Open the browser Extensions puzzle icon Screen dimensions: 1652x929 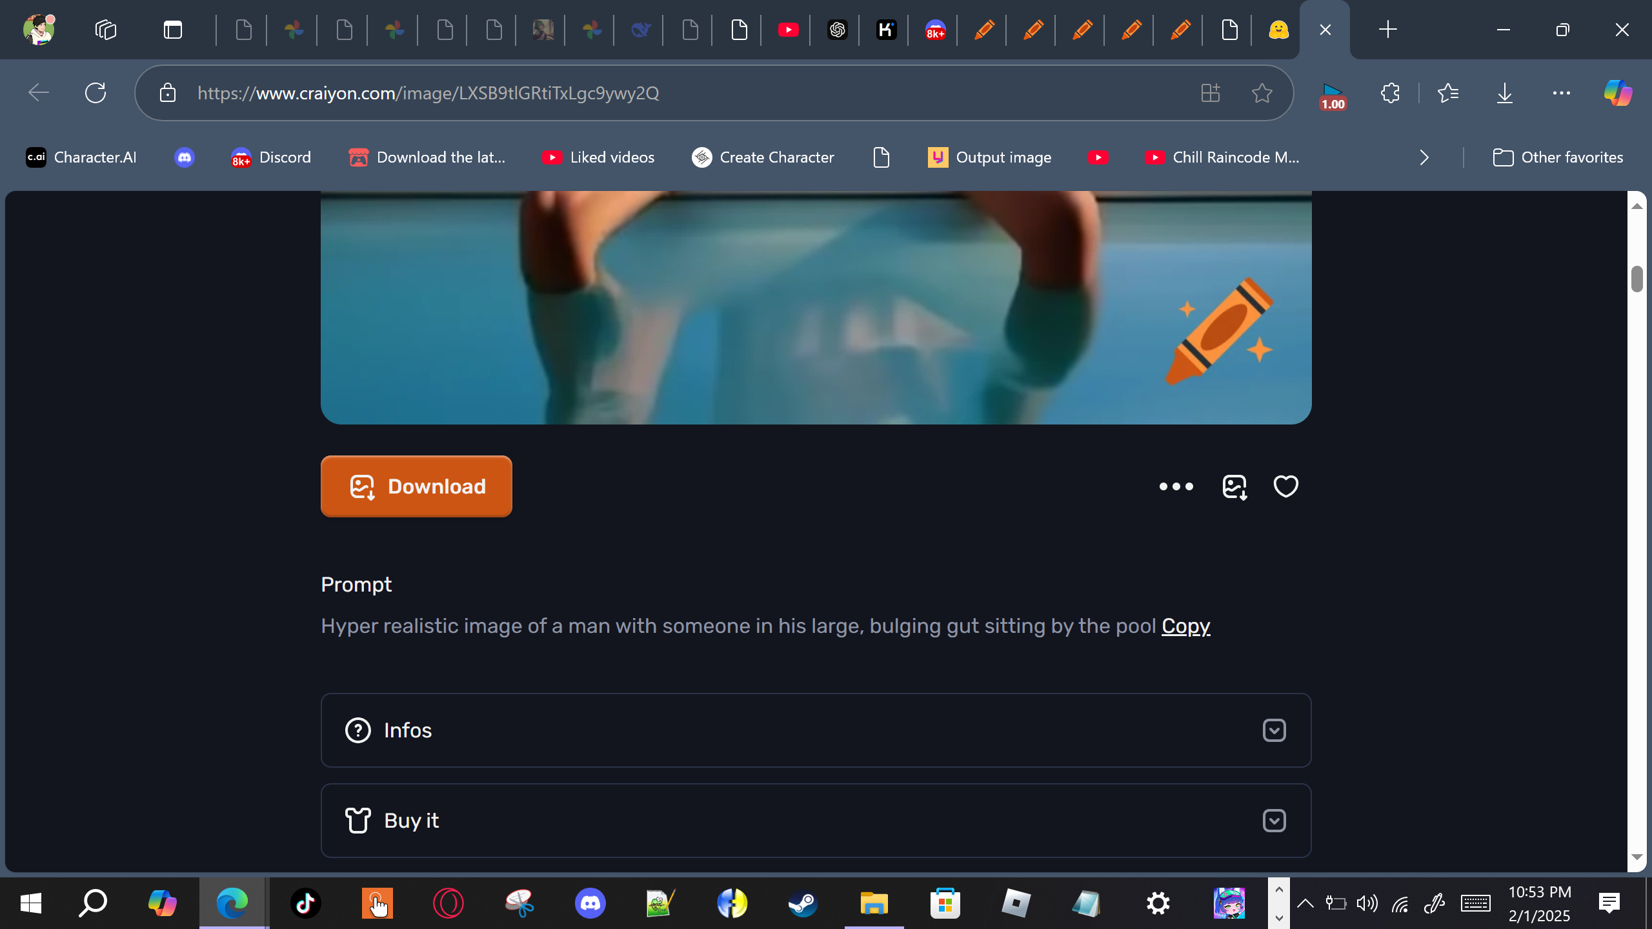click(x=1390, y=93)
